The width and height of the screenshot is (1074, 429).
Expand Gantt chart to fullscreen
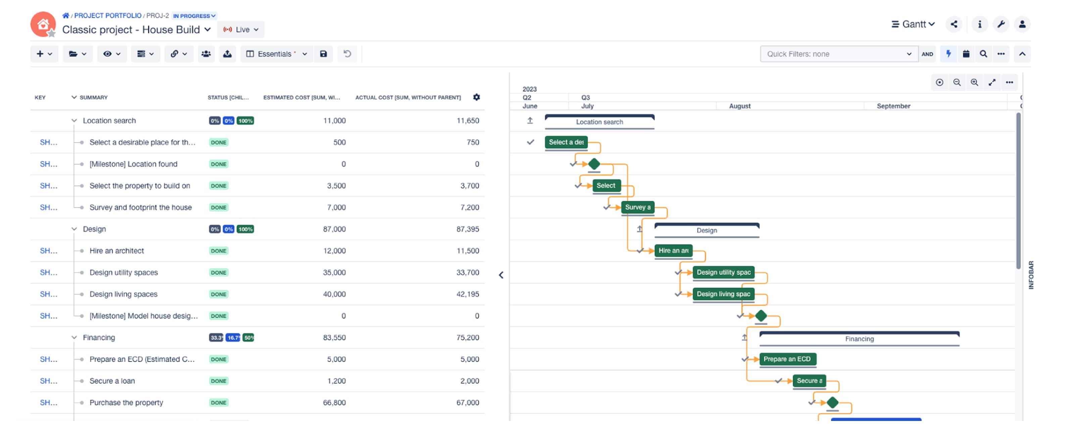click(992, 82)
